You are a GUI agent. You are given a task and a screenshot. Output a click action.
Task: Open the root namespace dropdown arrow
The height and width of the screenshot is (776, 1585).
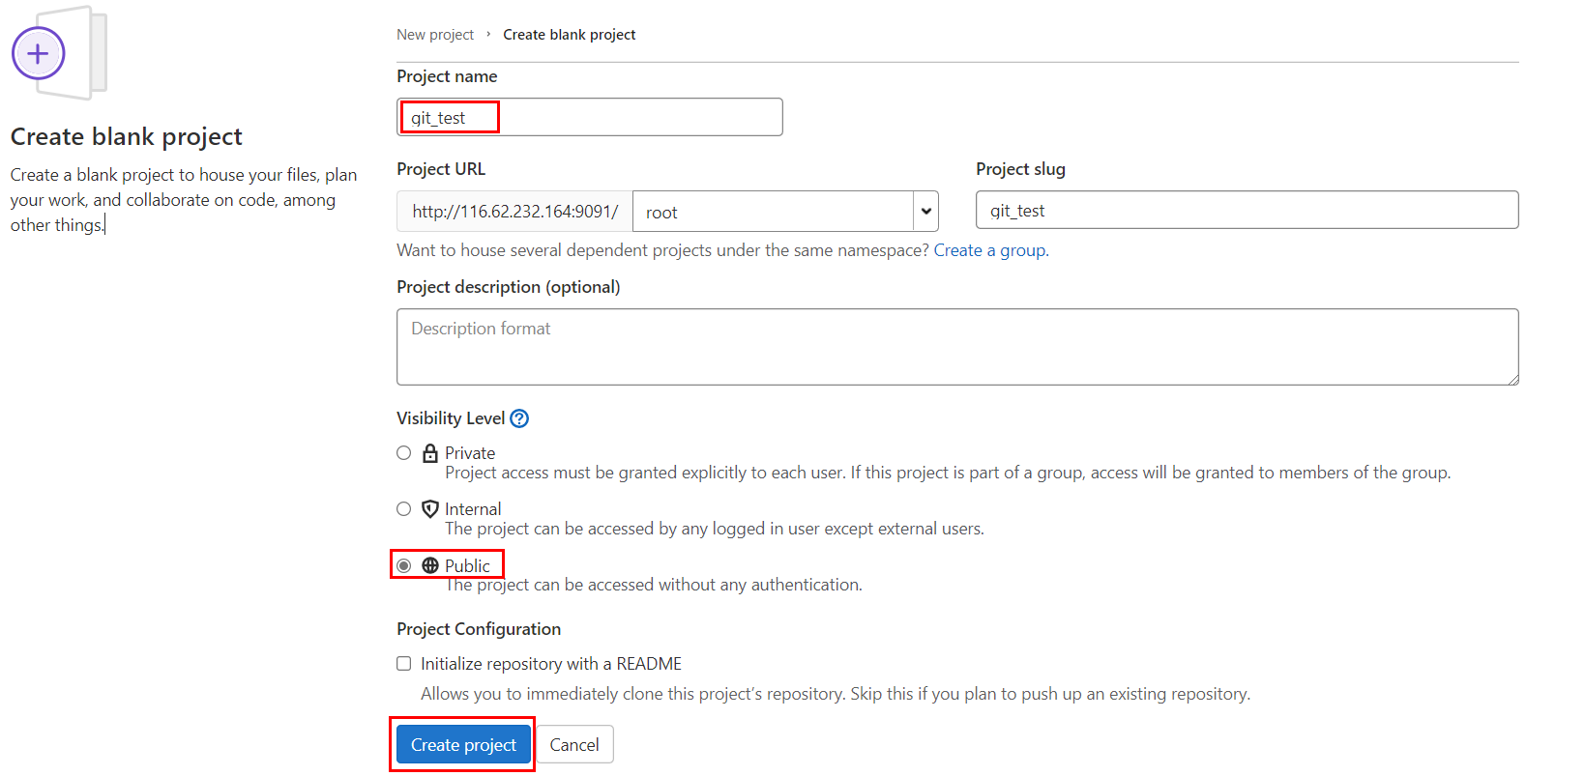[926, 211]
